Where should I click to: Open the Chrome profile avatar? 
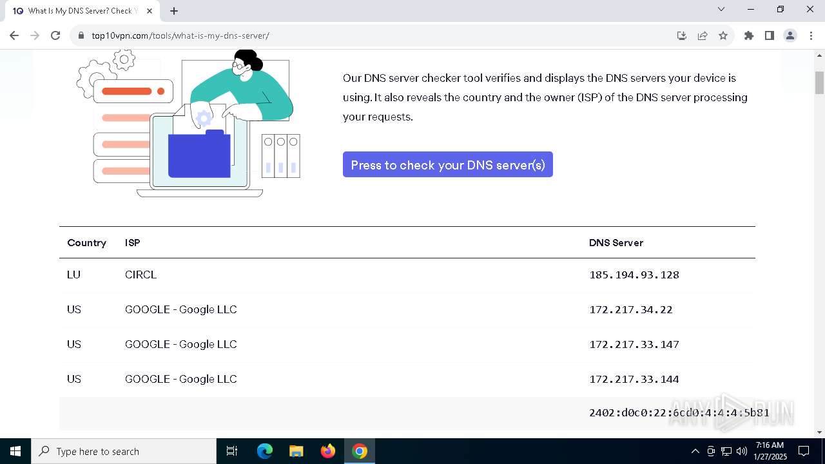coord(790,35)
